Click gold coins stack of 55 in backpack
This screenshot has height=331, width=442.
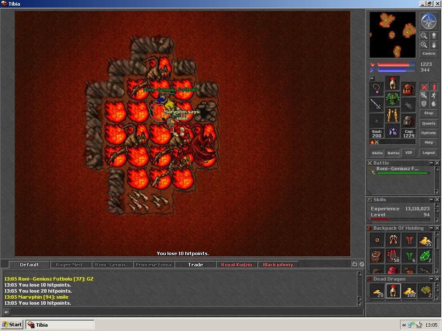425,240
